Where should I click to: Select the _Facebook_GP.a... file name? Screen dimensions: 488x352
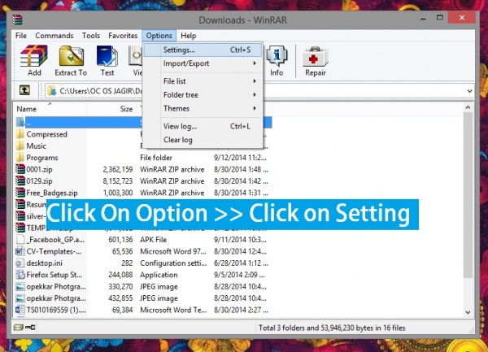click(x=55, y=240)
